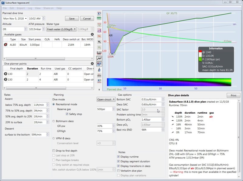Select the Bühlmann deco radio button
Image resolution: width=243 pixels, height=181 pixels.
pyautogui.click(x=54, y=121)
